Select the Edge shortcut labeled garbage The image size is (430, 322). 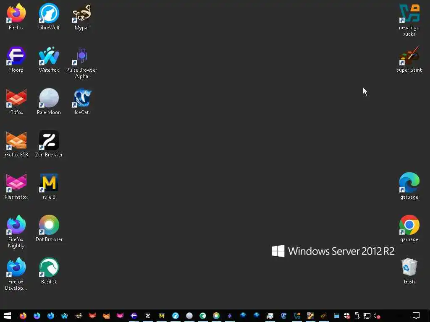tap(409, 187)
